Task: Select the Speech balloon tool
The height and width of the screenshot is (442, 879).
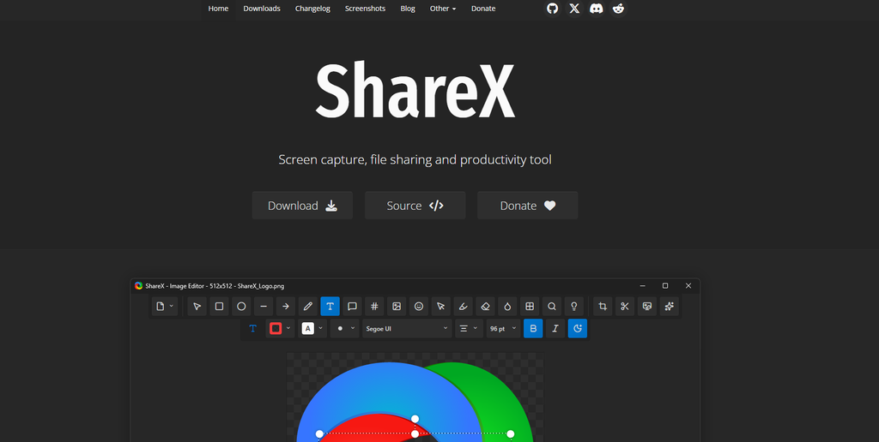Action: (352, 306)
